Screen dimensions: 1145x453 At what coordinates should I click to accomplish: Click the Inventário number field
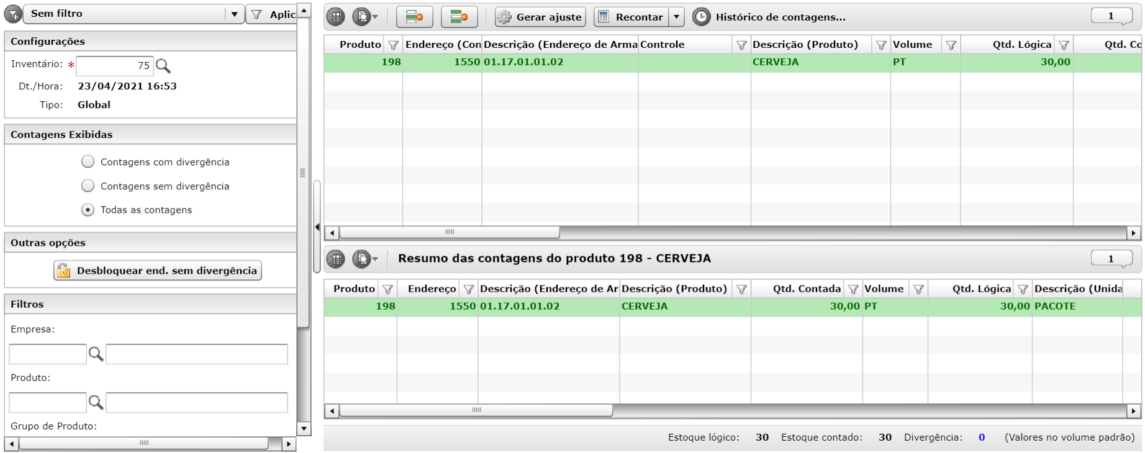(115, 65)
